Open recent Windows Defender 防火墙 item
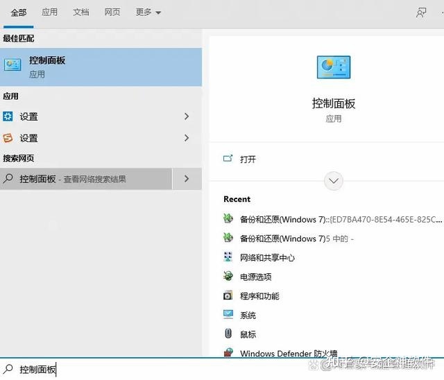Viewport: 444px width, 380px height. (x=289, y=354)
